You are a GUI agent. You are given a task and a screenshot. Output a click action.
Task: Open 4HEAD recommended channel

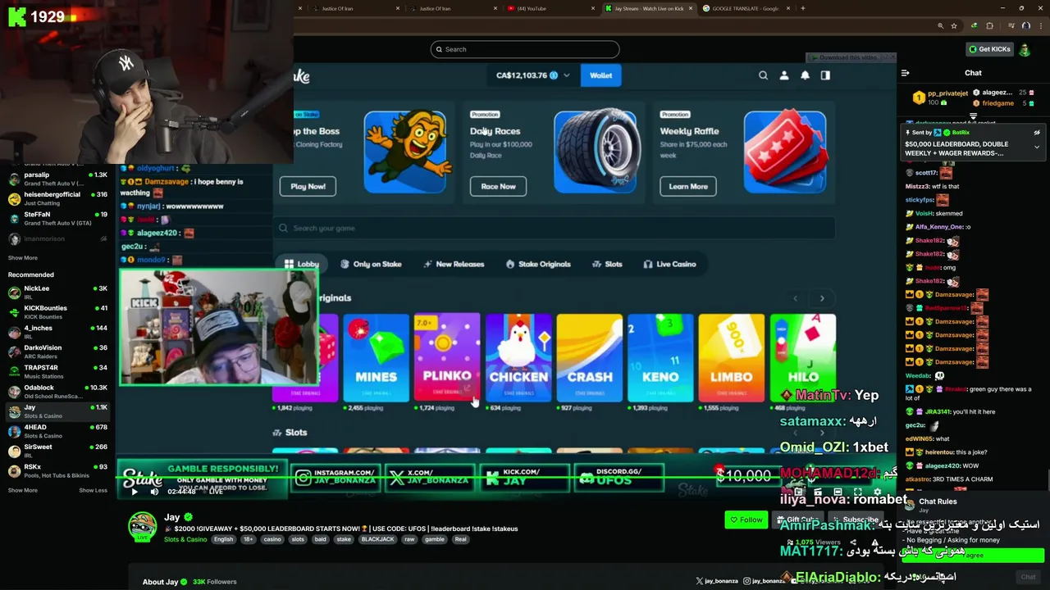[57, 431]
